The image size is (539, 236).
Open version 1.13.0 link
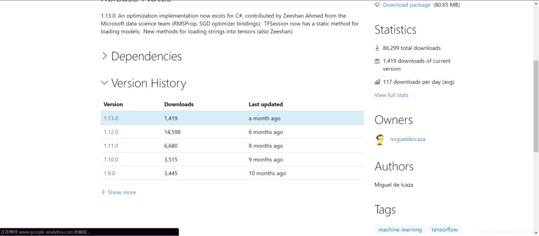[111, 119]
